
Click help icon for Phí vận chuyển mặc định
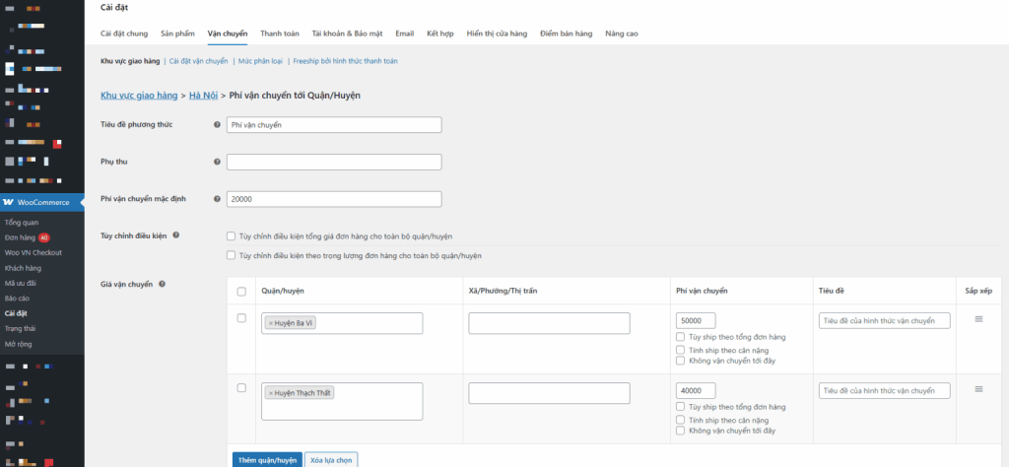pyautogui.click(x=217, y=199)
